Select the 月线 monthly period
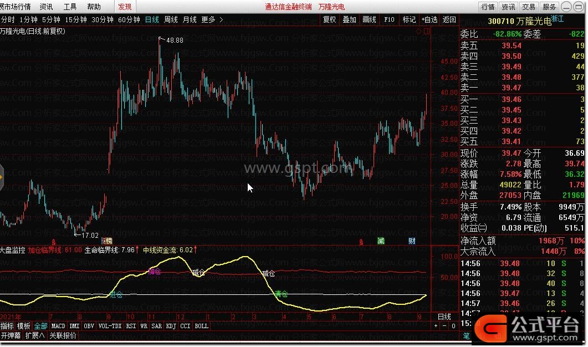Viewport: 588px width, 347px height. point(190,19)
